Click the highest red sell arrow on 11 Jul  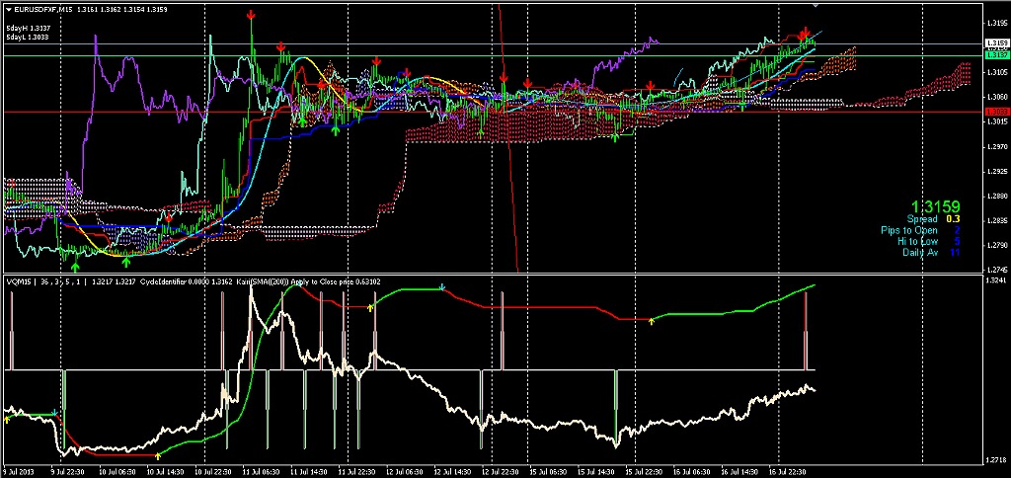252,17
